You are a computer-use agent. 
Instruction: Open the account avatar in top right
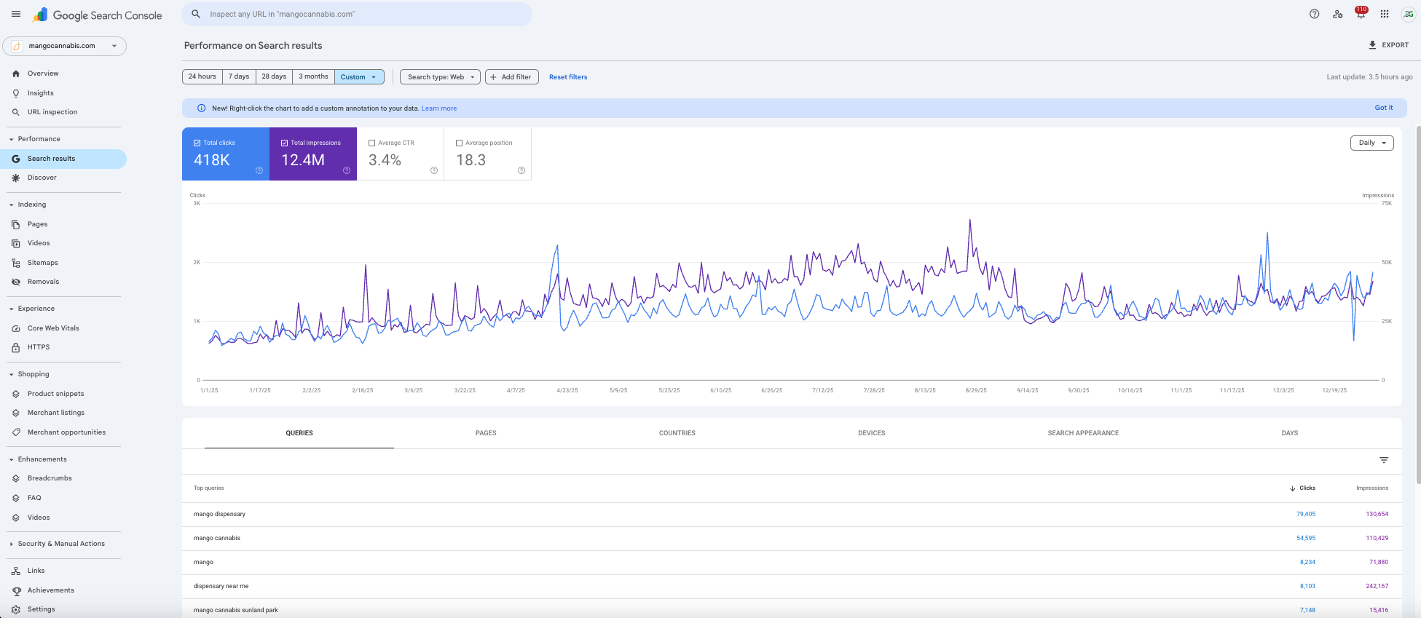pyautogui.click(x=1408, y=14)
